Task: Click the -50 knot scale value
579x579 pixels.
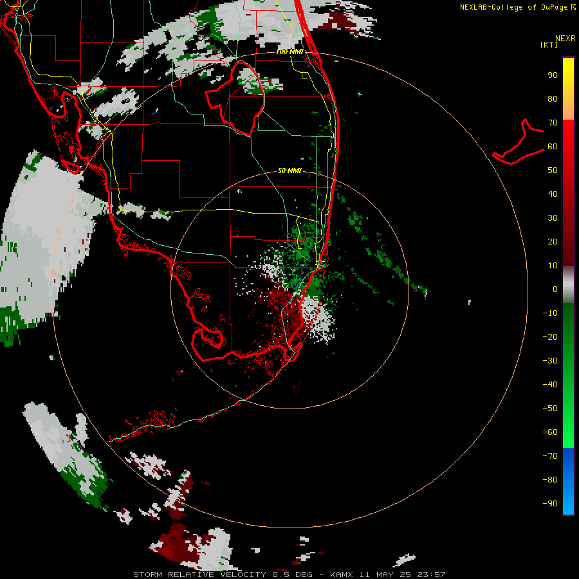Action: 550,409
